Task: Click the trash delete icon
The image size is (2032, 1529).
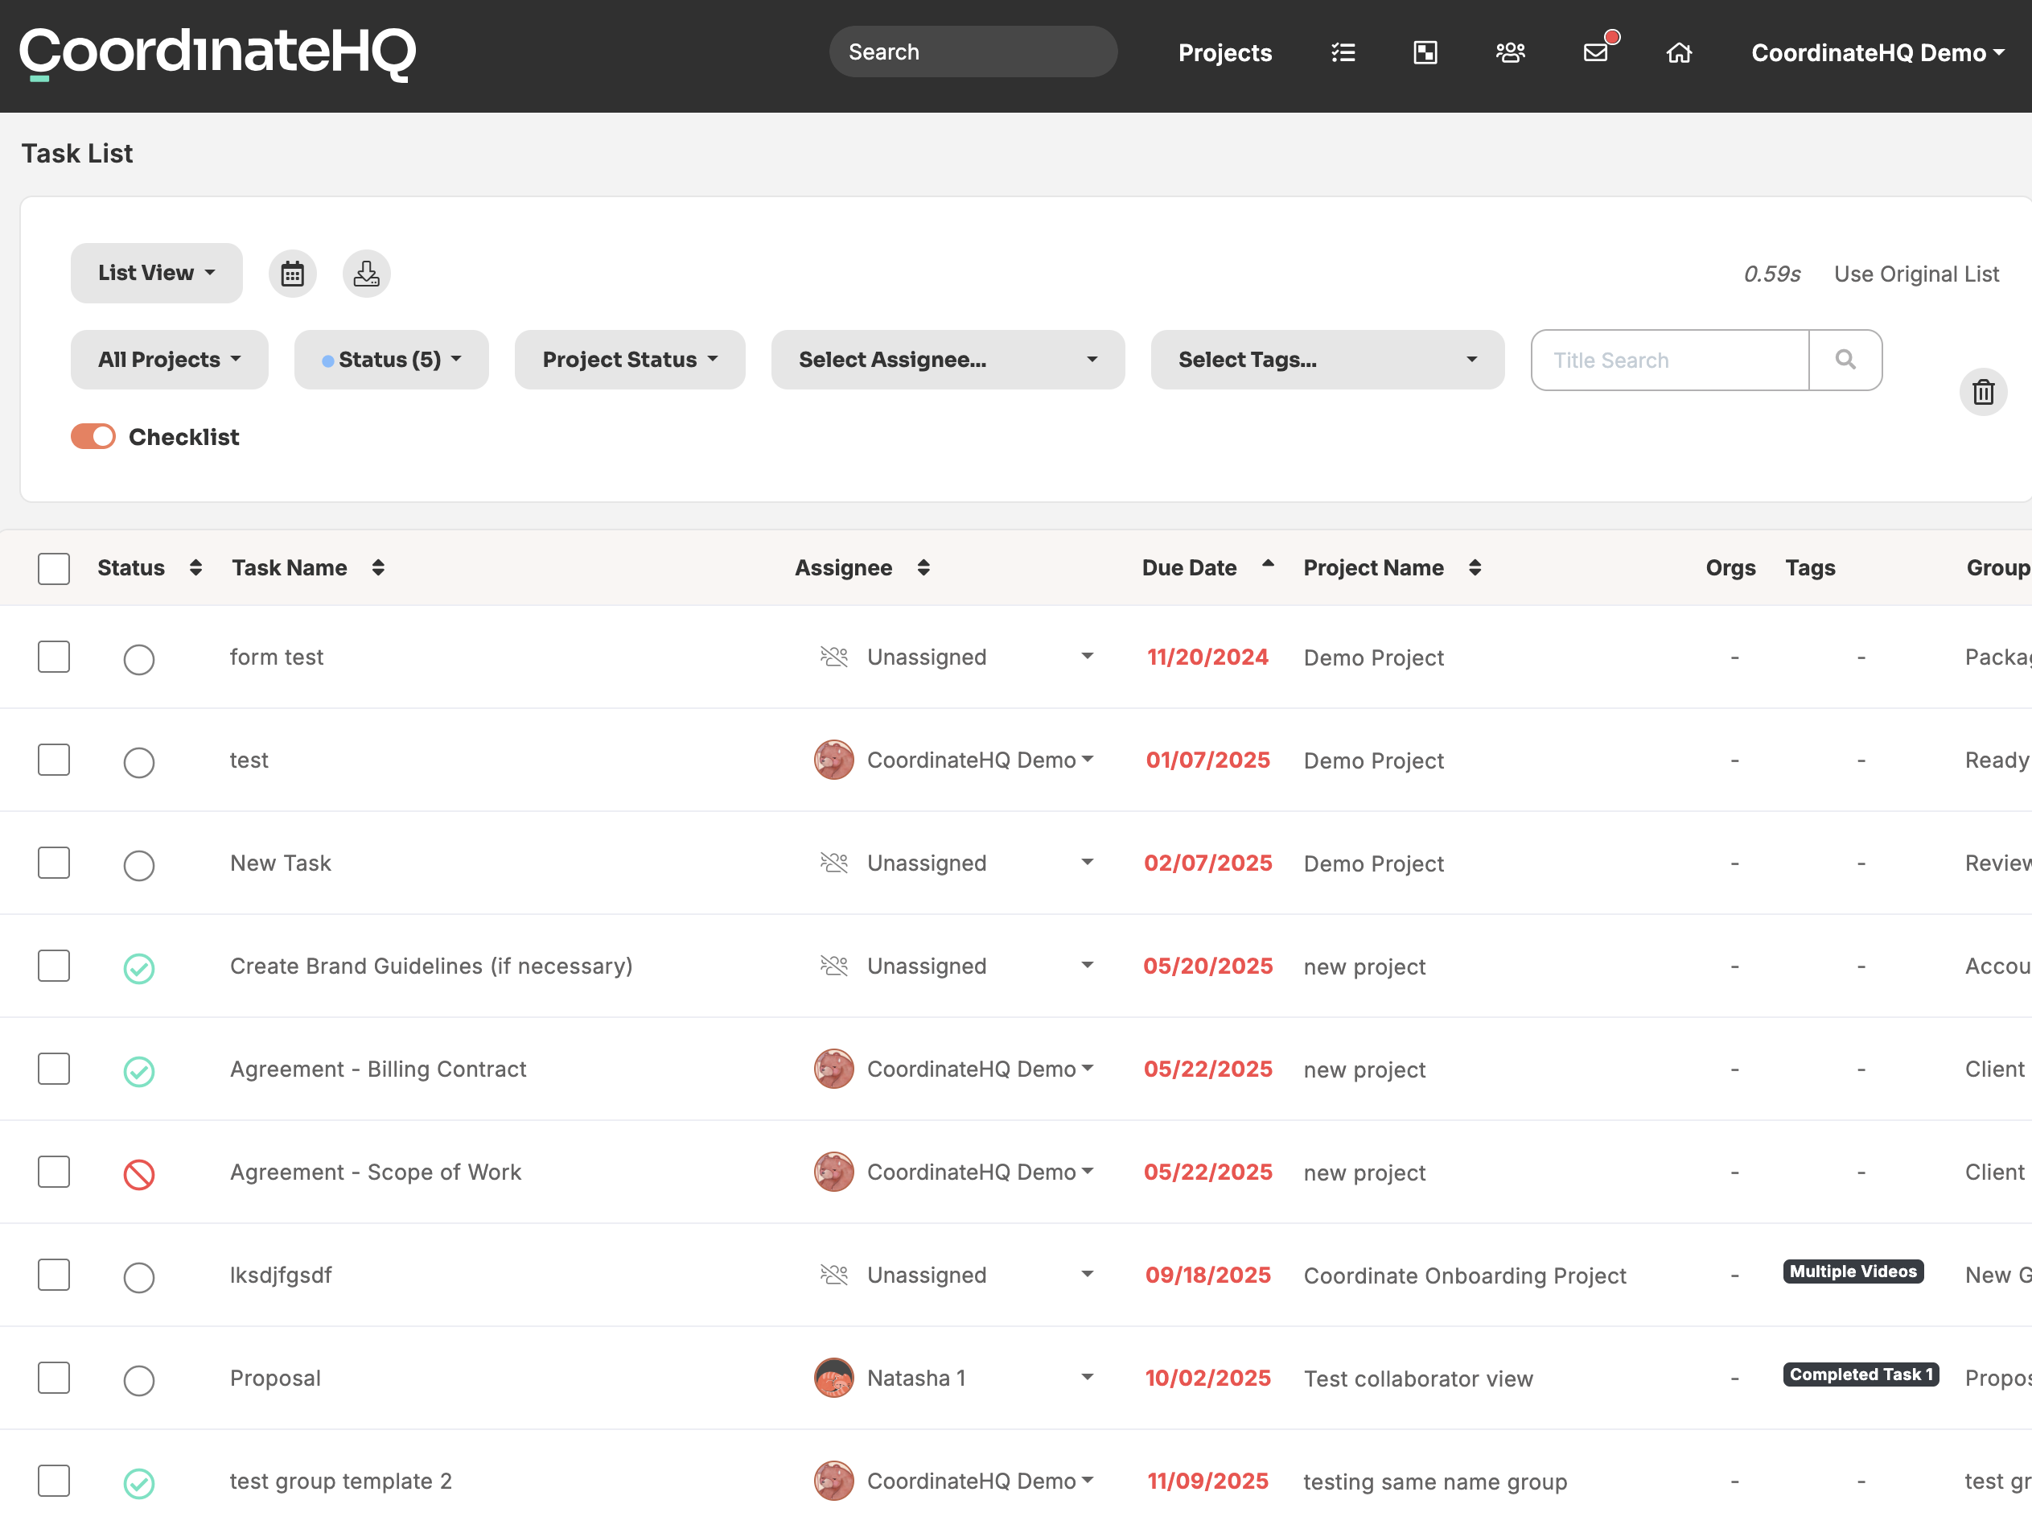Action: pyautogui.click(x=1983, y=393)
